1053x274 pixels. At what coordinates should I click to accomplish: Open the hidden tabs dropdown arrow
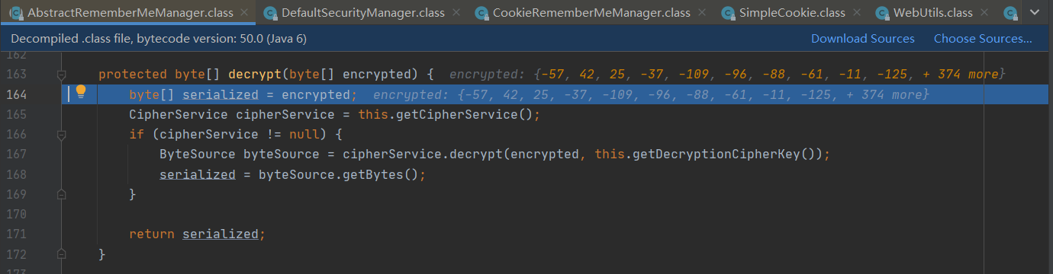pyautogui.click(x=1035, y=13)
